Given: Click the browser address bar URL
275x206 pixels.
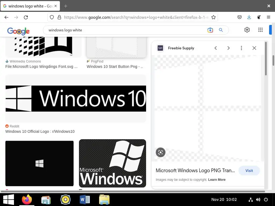Looking at the screenshot, I should (136, 17).
